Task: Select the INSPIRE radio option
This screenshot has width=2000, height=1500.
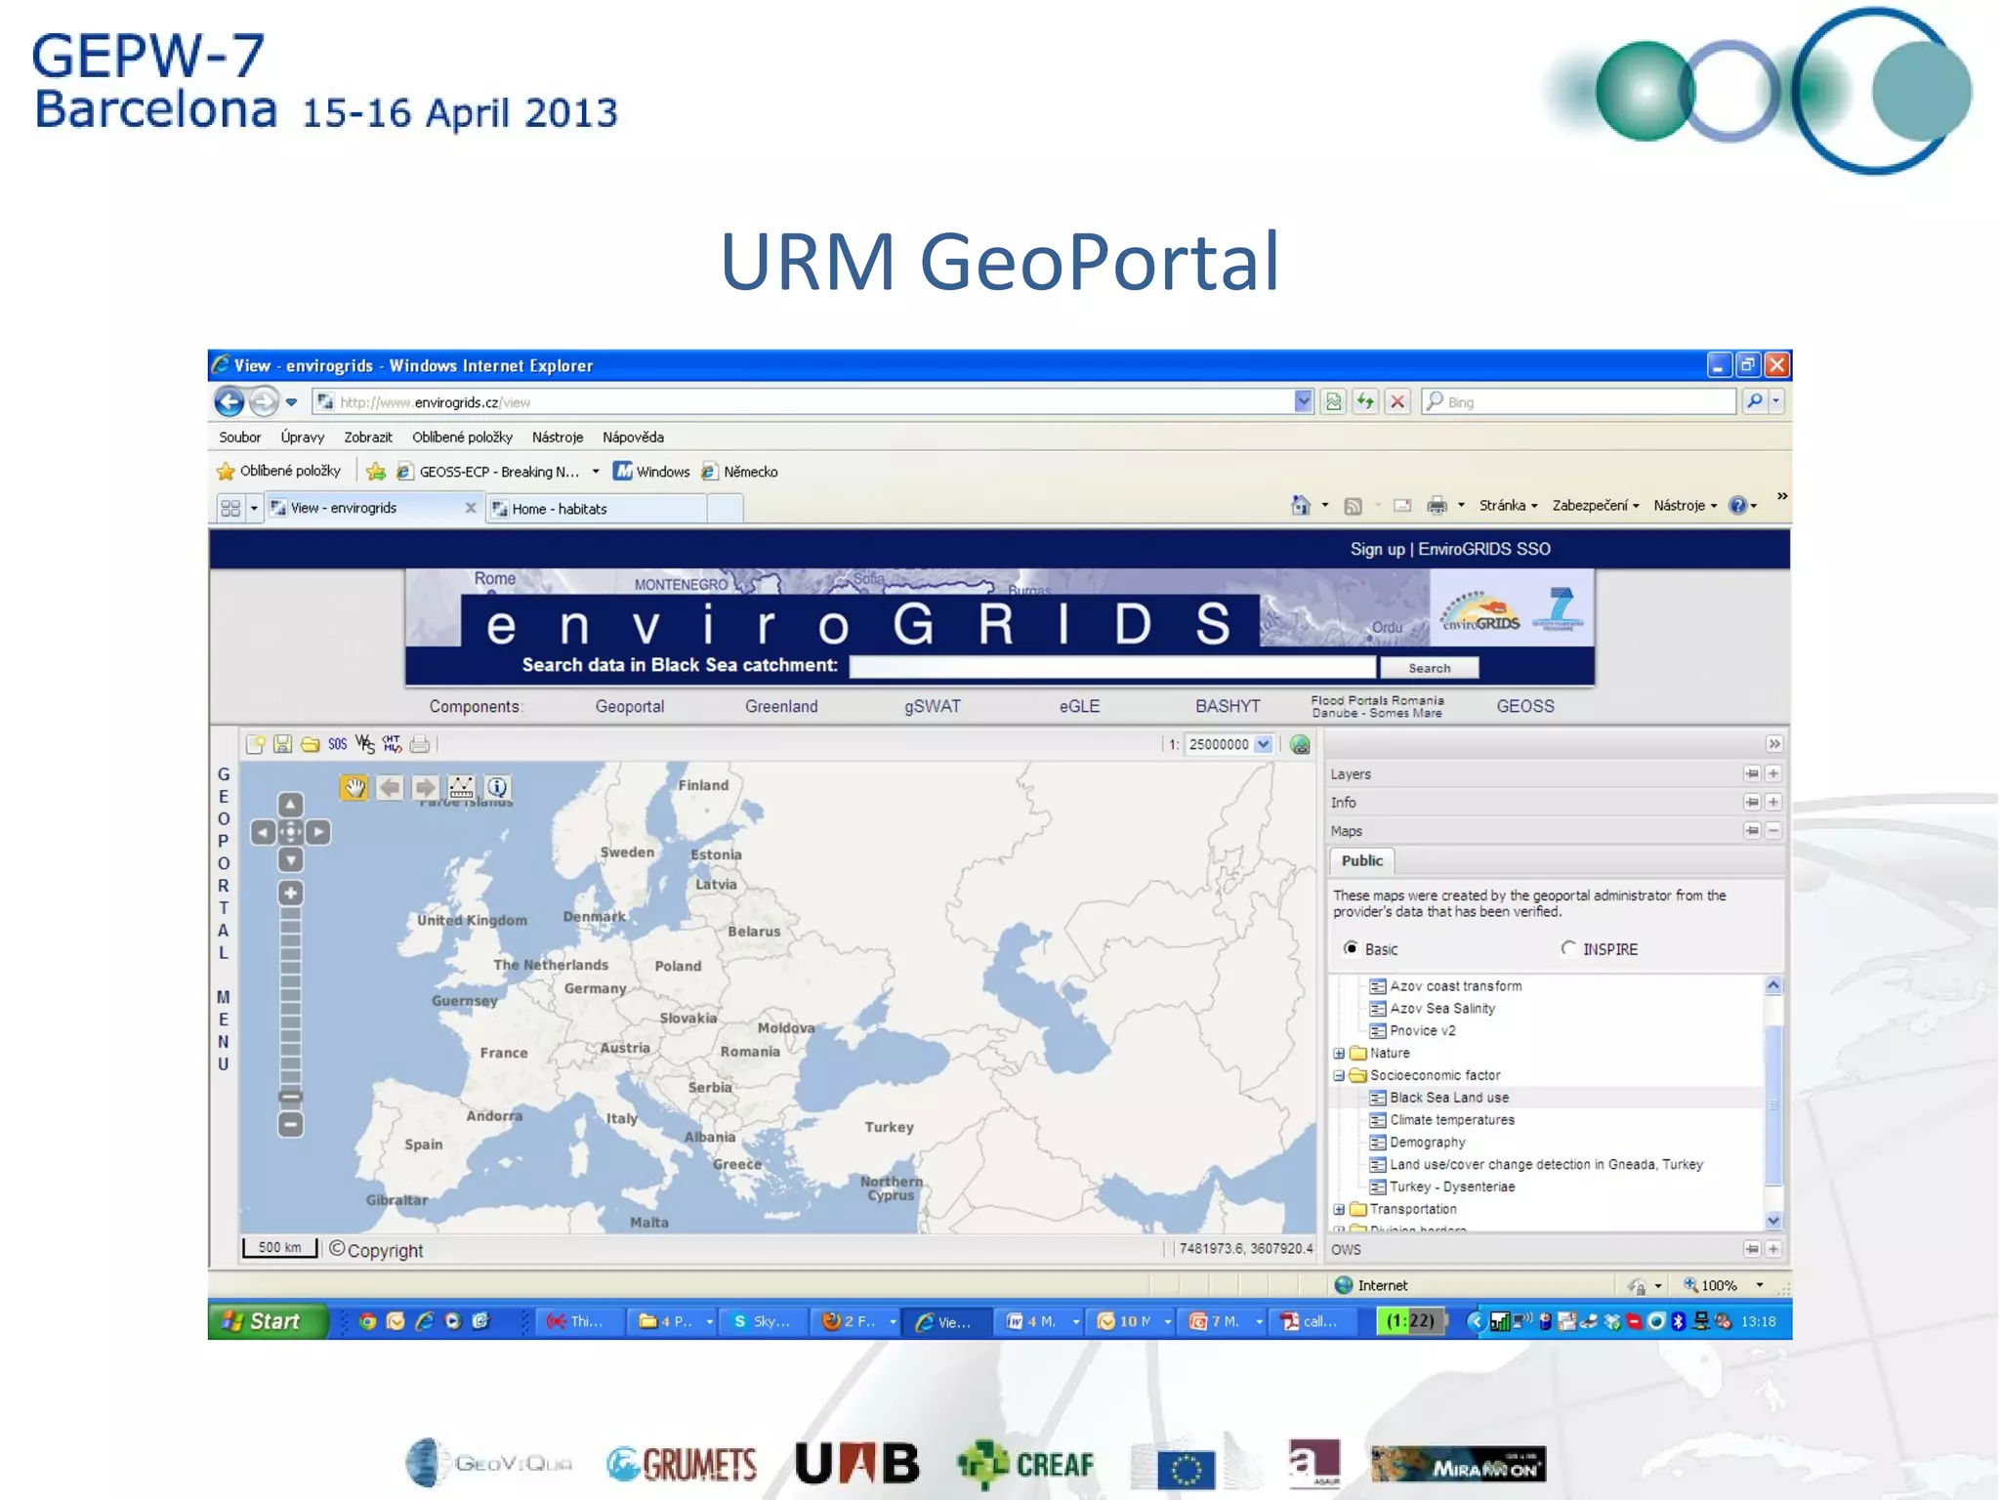Action: 1568,948
